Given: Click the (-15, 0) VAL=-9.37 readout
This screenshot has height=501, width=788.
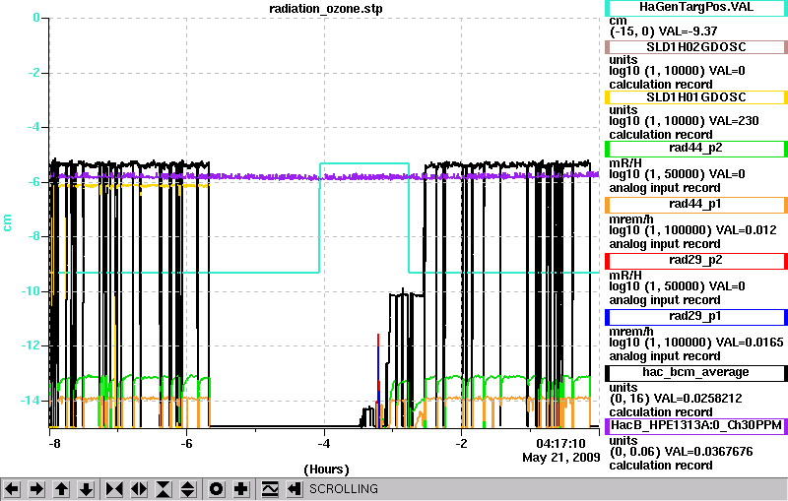Looking at the screenshot, I should coord(663,31).
